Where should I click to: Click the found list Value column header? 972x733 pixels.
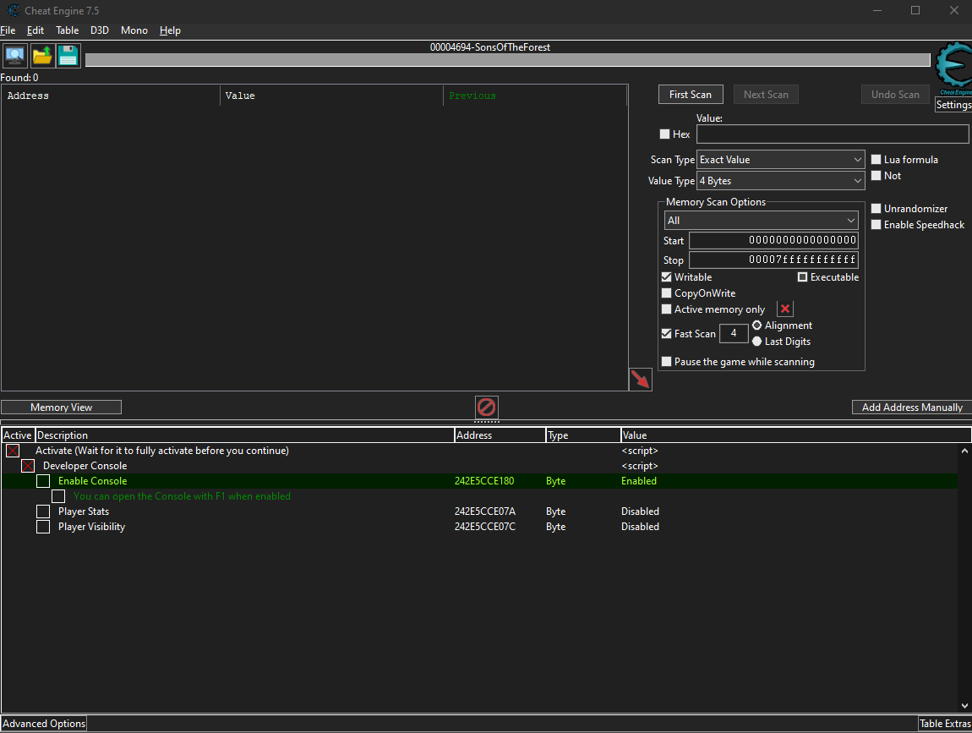click(331, 96)
